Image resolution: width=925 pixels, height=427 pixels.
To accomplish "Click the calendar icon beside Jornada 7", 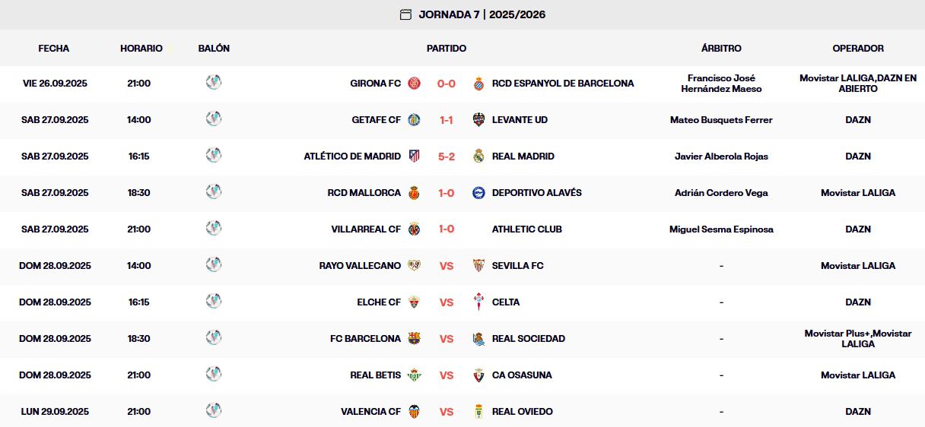I will (x=405, y=14).
